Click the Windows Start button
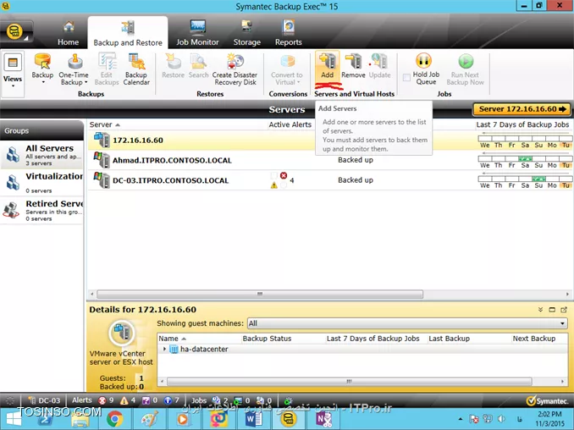 (x=14, y=419)
